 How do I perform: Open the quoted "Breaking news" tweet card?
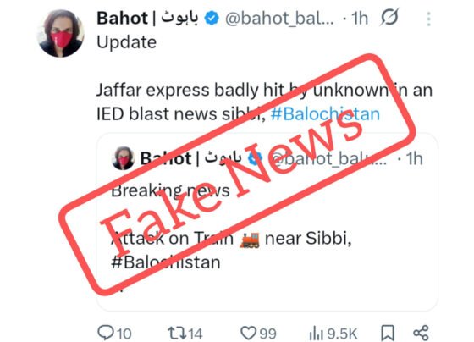pos(267,222)
